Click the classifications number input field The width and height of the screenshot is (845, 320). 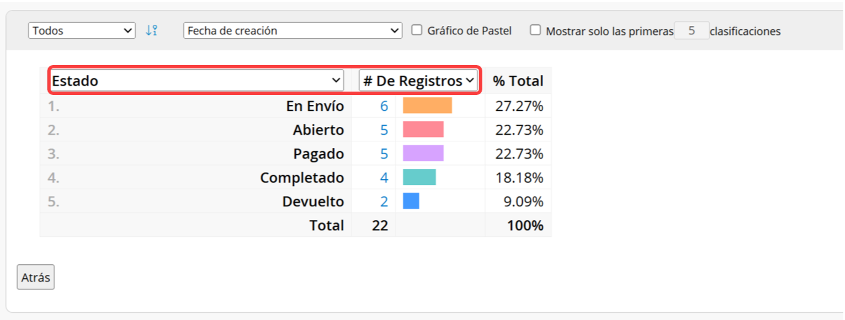tap(692, 30)
